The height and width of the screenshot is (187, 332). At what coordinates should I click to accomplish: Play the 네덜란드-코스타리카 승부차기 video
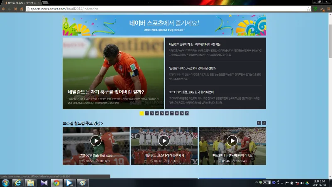[164, 141]
